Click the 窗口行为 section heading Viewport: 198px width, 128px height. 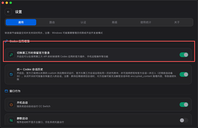(x=15, y=91)
